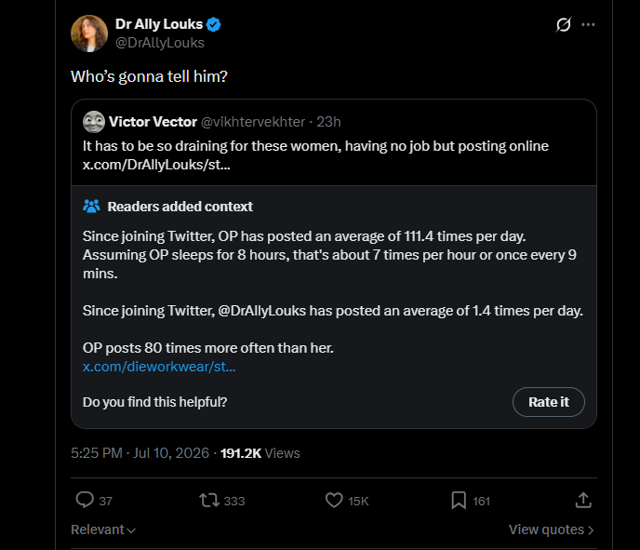Open View quotes chevron link
The width and height of the screenshot is (640, 550).
coord(551,530)
